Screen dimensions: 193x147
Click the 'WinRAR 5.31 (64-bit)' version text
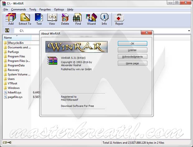point(73,58)
